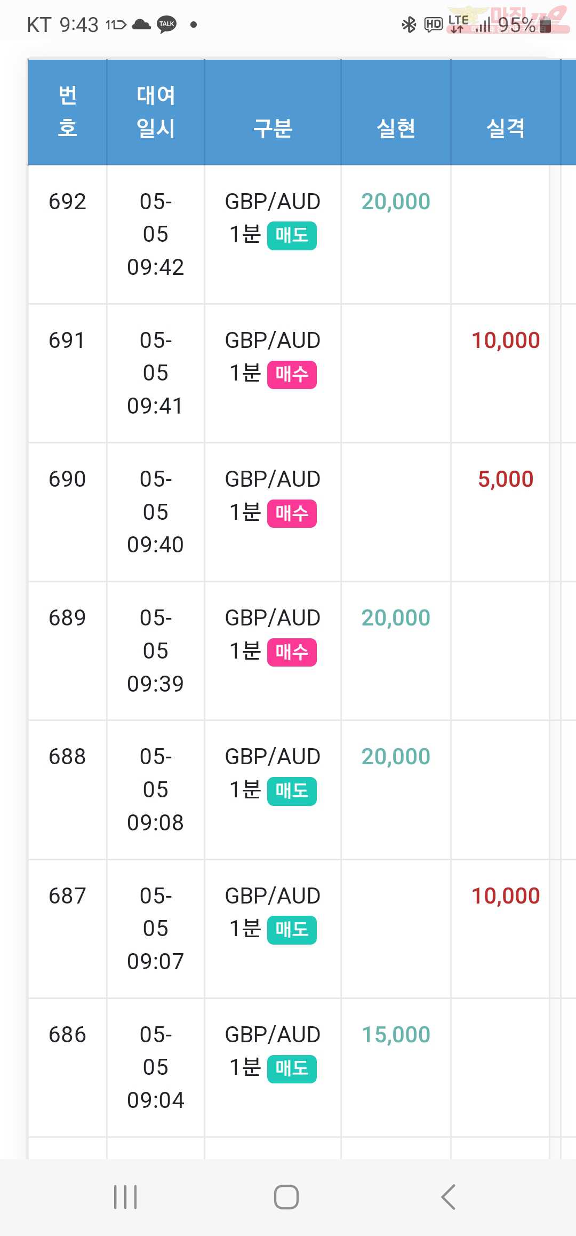Screen dimensions: 576x1236
Task: Open the recent apps navigation icon
Action: (x=125, y=1197)
